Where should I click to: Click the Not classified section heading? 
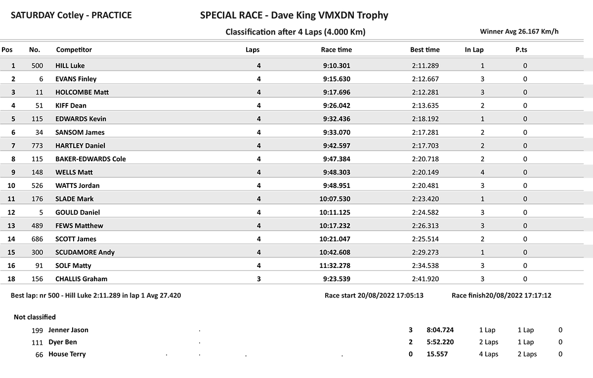(x=35, y=317)
